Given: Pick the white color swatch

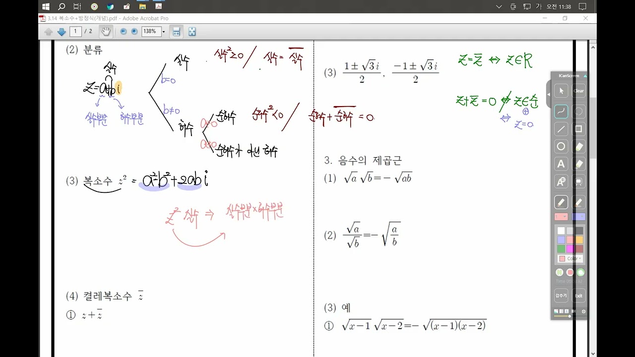Looking at the screenshot, I should pos(561,231).
